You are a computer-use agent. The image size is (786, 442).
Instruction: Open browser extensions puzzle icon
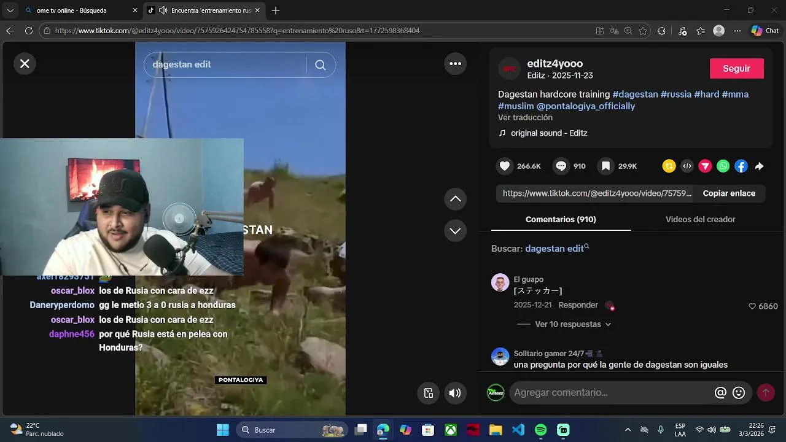pos(661,31)
